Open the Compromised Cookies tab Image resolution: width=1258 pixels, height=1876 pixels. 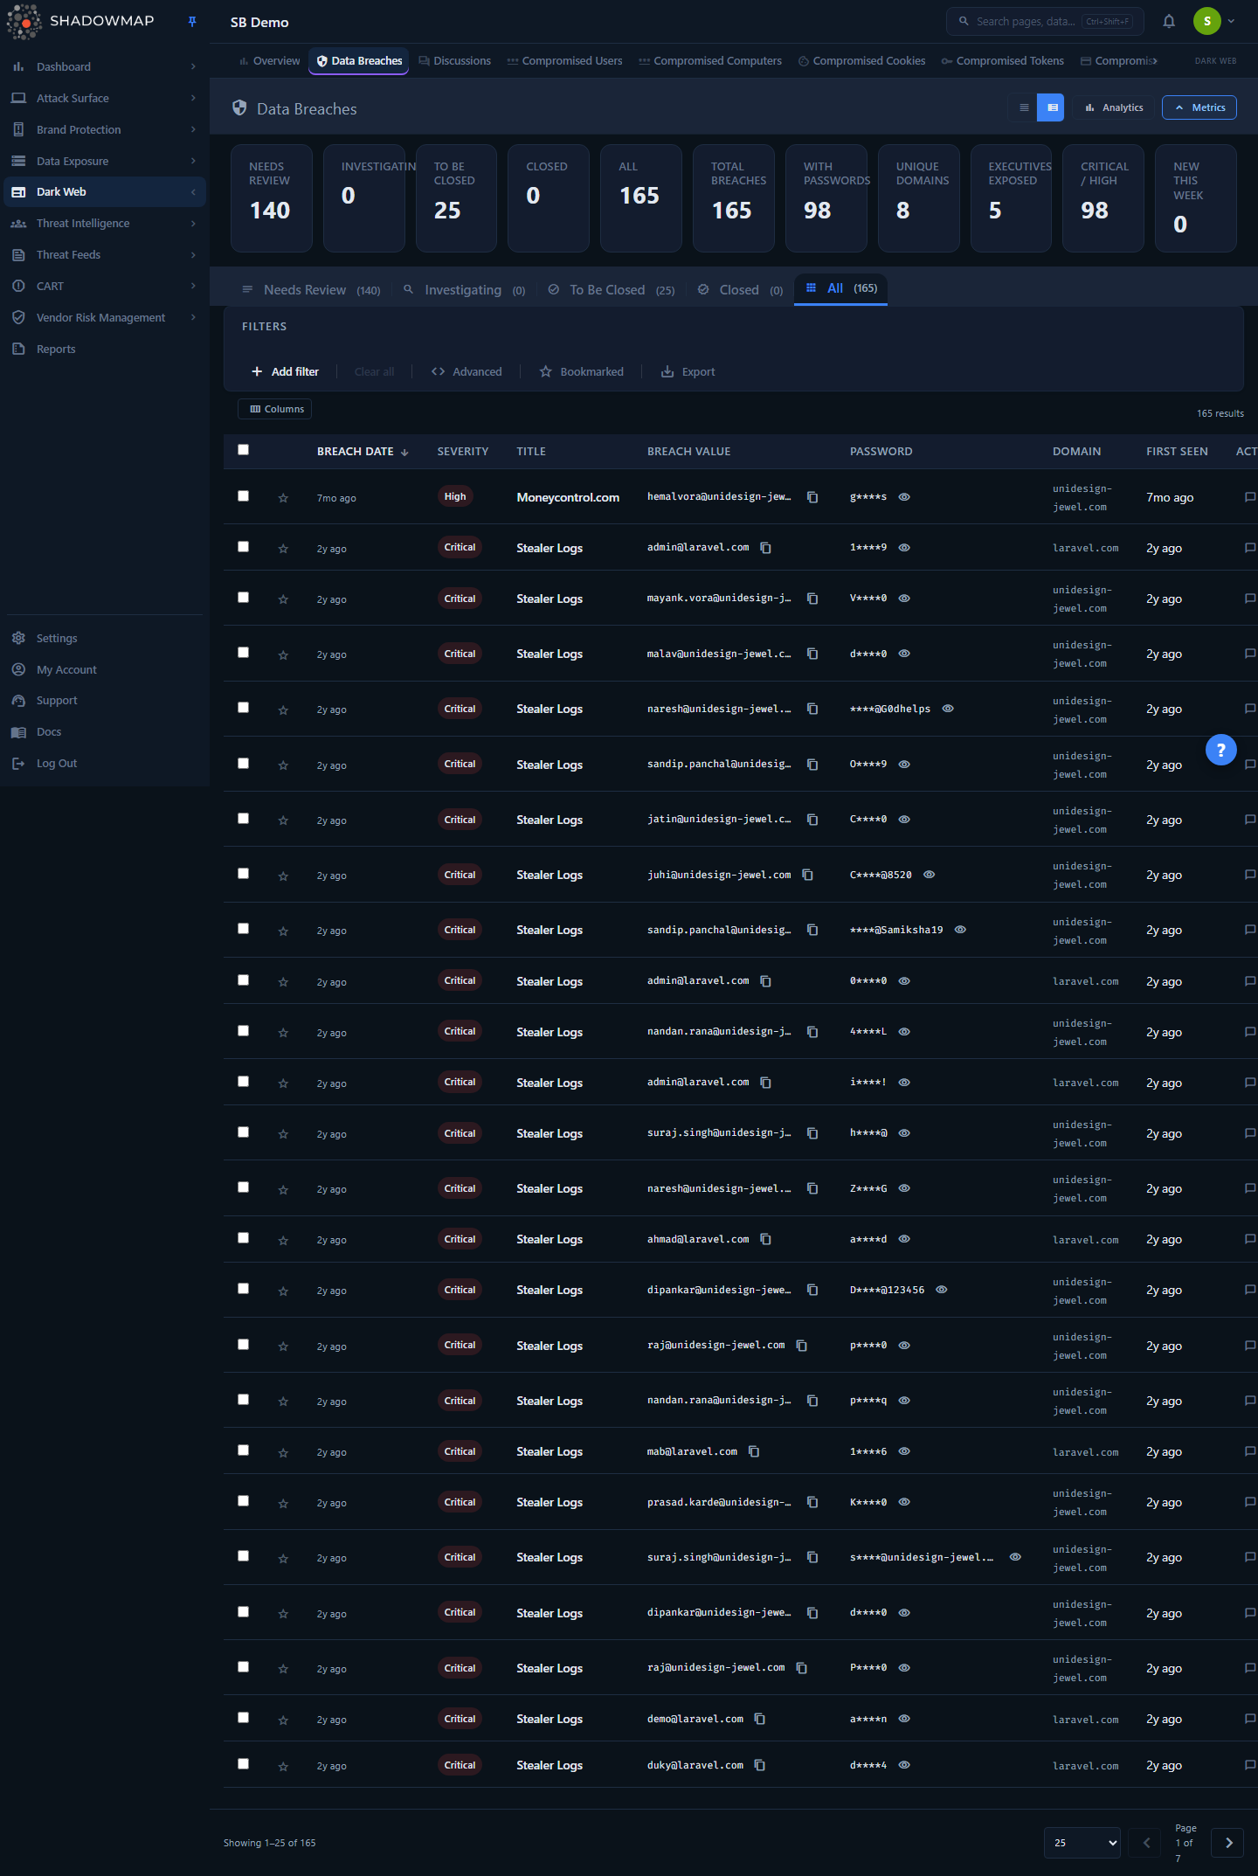click(862, 61)
